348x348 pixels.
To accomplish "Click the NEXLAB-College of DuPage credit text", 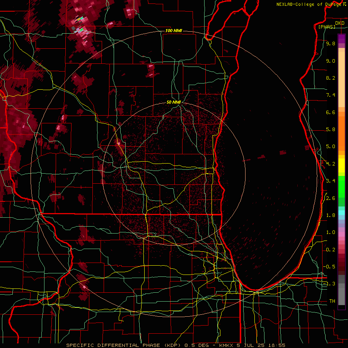I will (309, 4).
